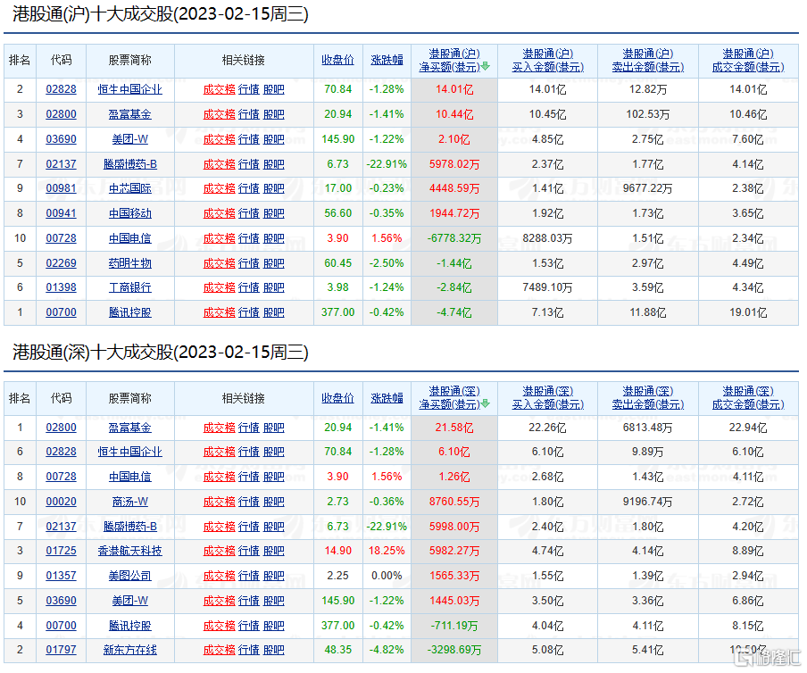
Task: Open 行情 link in the 商汤-W row
Action: 249,501
